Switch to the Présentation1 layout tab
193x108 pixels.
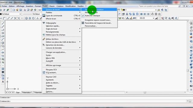click(27, 92)
